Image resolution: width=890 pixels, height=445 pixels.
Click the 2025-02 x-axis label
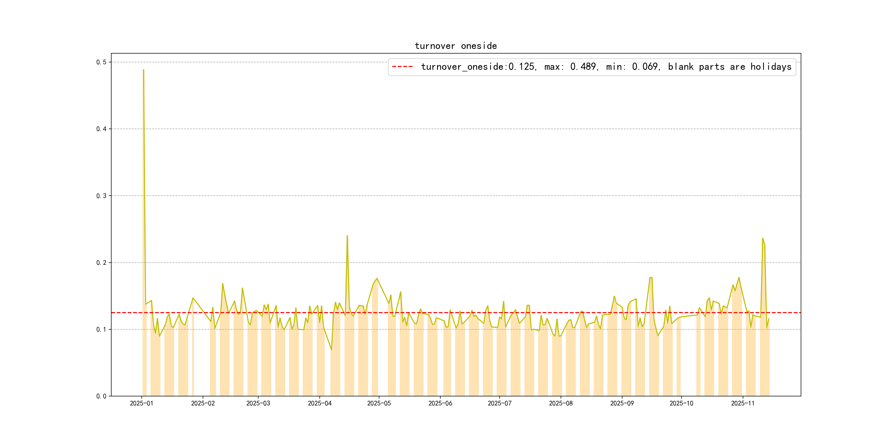pyautogui.click(x=203, y=403)
